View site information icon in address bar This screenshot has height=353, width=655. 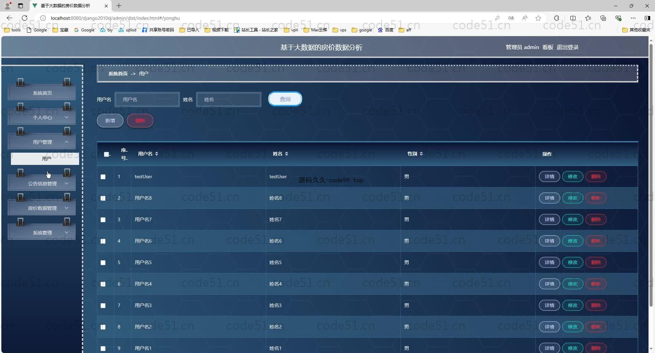click(x=43, y=18)
